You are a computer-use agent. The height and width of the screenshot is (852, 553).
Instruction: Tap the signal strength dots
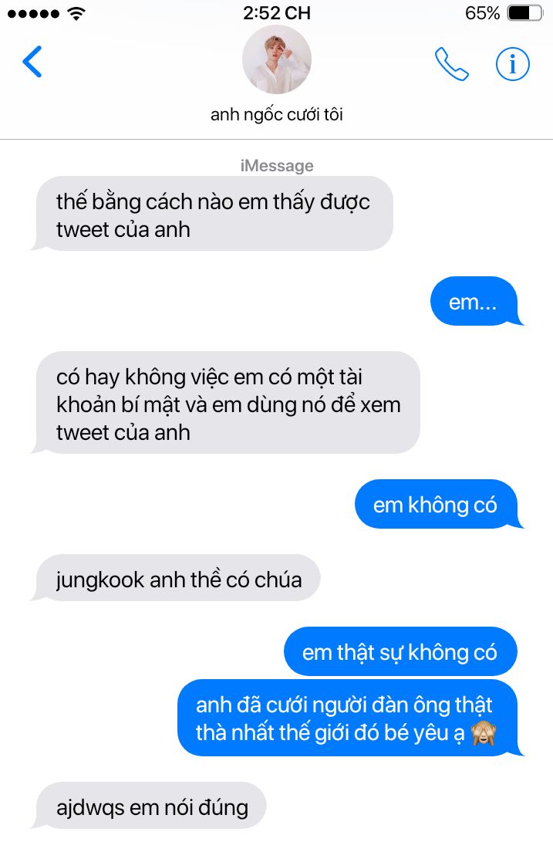click(34, 14)
